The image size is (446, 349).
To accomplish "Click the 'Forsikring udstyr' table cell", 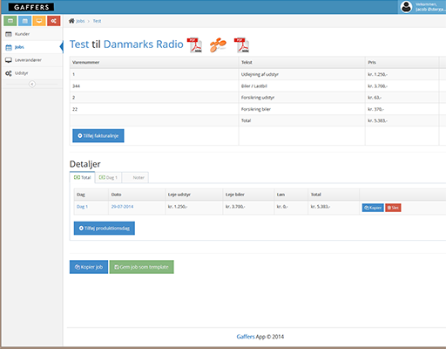I will click(301, 98).
